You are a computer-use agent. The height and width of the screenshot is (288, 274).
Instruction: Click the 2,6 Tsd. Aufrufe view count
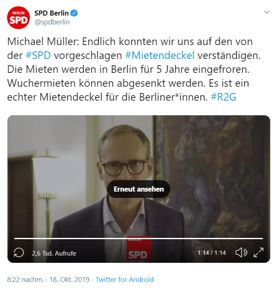pos(54,253)
